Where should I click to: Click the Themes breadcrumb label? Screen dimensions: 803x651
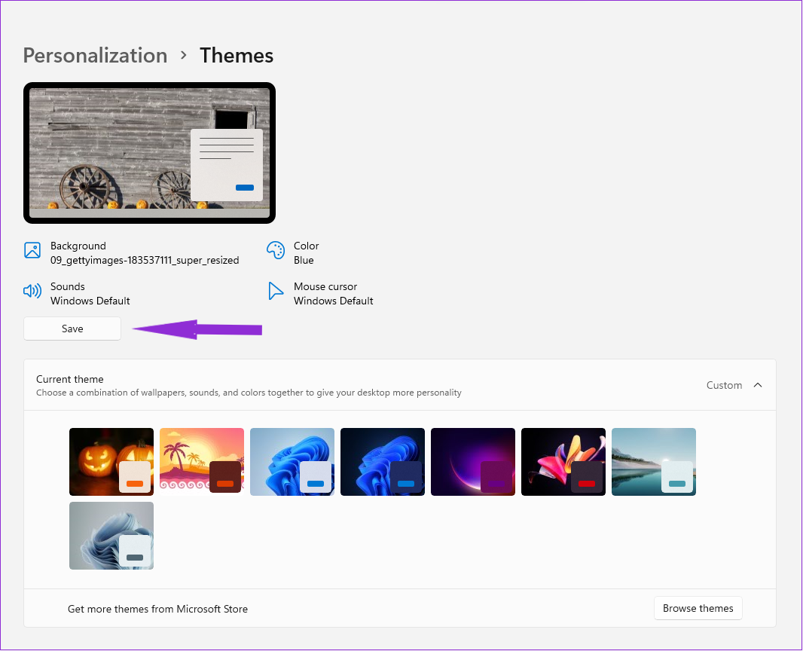[236, 55]
